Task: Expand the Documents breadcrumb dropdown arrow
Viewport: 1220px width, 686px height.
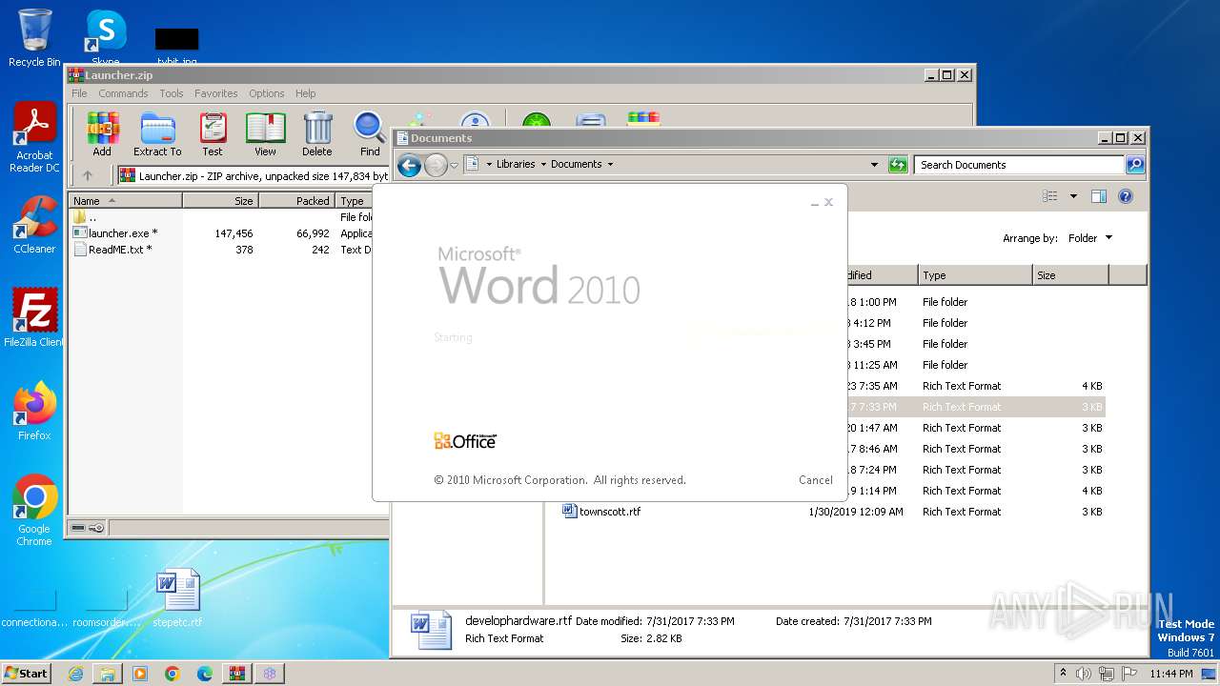Action: tap(610, 164)
